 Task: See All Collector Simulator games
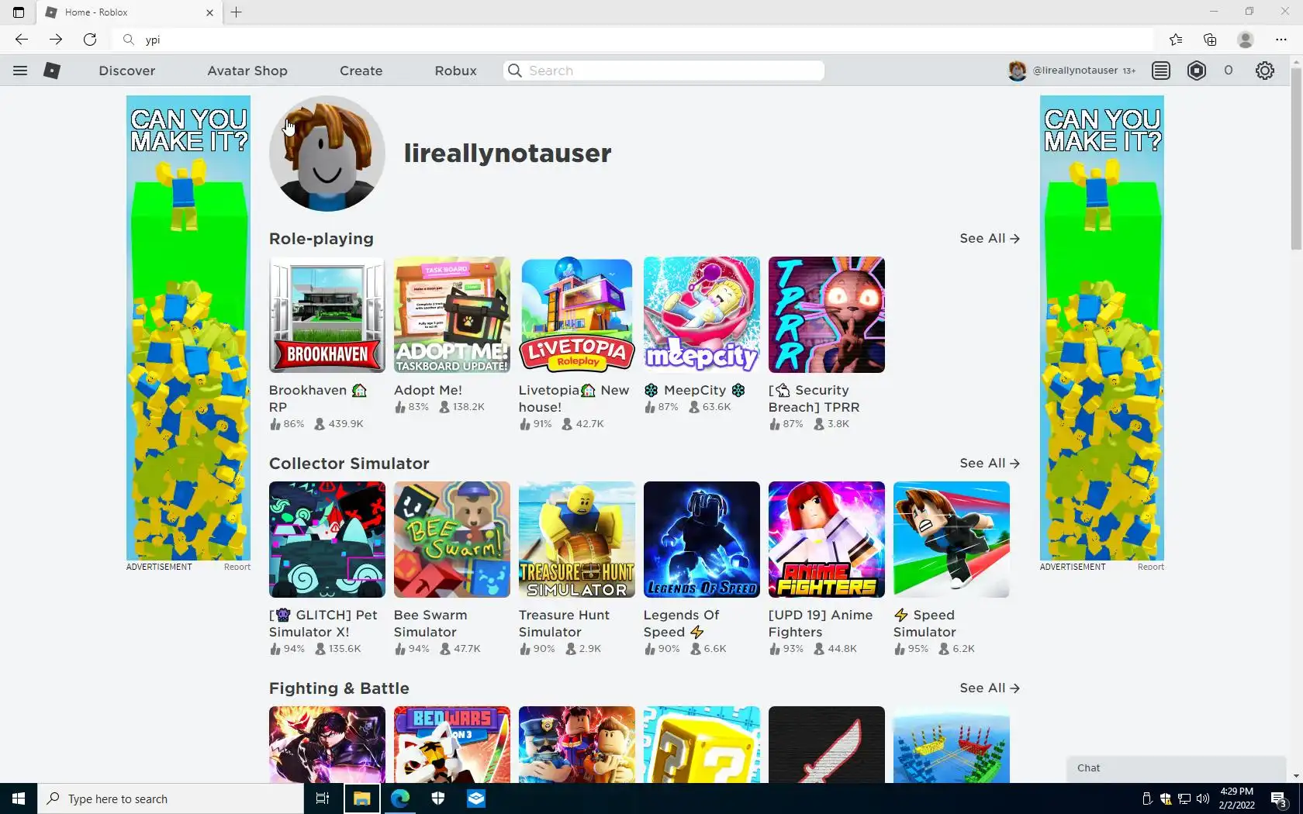[990, 464]
